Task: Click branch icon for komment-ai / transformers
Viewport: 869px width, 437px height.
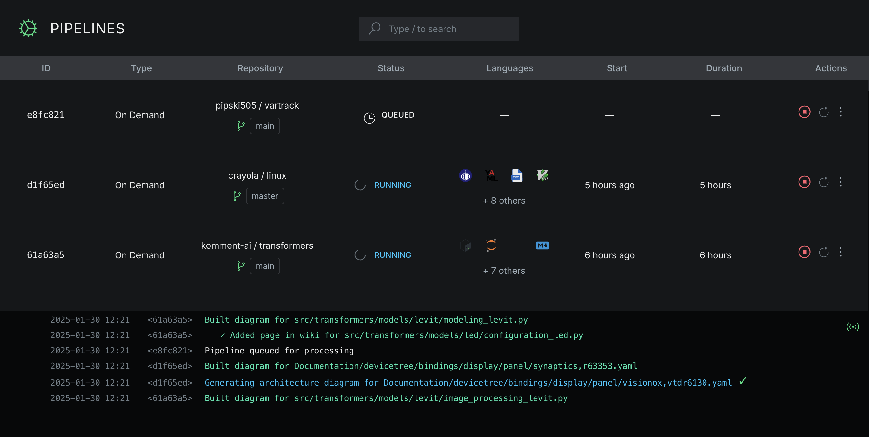Action: (x=240, y=266)
